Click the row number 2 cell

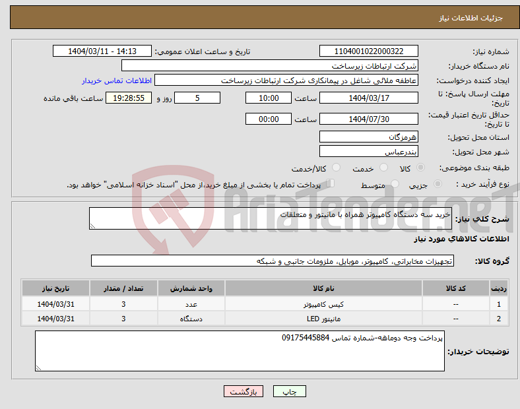point(499,319)
